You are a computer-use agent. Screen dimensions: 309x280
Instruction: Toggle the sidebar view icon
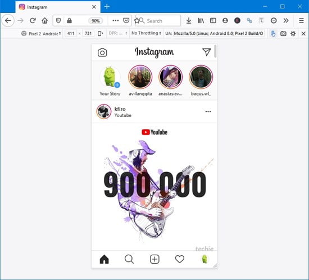(x=213, y=20)
